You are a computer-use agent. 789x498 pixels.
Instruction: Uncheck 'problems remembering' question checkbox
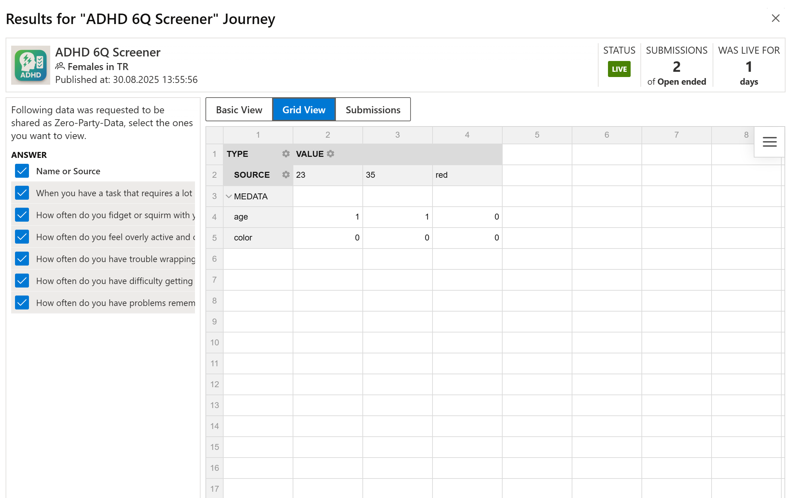click(x=22, y=303)
